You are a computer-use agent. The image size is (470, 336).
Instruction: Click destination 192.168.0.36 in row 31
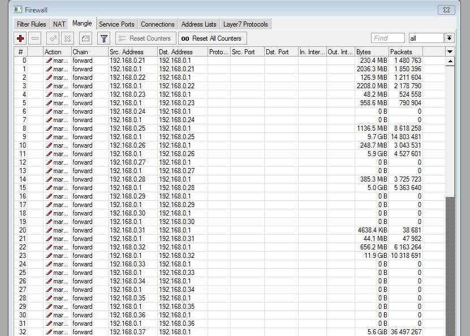177,324
